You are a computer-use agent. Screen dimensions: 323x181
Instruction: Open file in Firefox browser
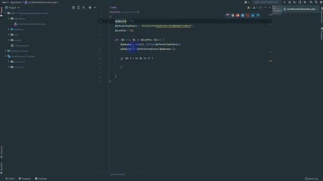coord(238,15)
